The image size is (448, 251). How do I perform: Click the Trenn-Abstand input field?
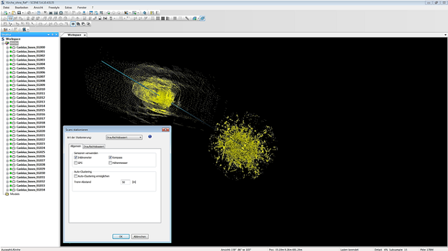[x=126, y=182]
